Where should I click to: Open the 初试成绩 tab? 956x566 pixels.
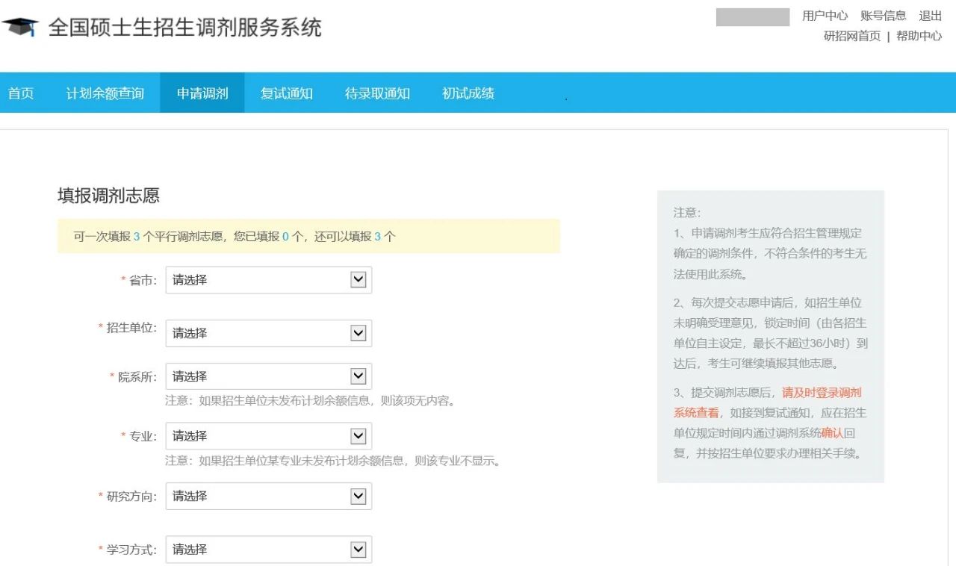468,93
